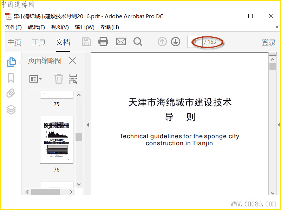281x210 pixels.
Task: Open the attachments paperclip icon
Action: coord(11,93)
